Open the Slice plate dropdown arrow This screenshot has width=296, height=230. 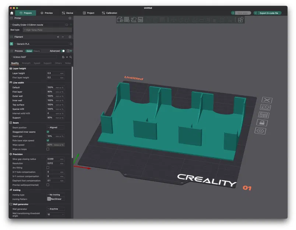tap(233, 13)
